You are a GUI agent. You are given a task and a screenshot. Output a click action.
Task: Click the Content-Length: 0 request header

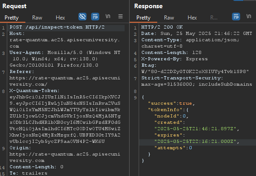pyautogui.click(x=36, y=167)
